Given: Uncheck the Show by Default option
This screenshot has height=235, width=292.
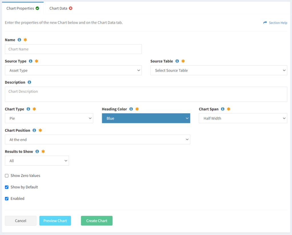Looking at the screenshot, I should pos(7,187).
